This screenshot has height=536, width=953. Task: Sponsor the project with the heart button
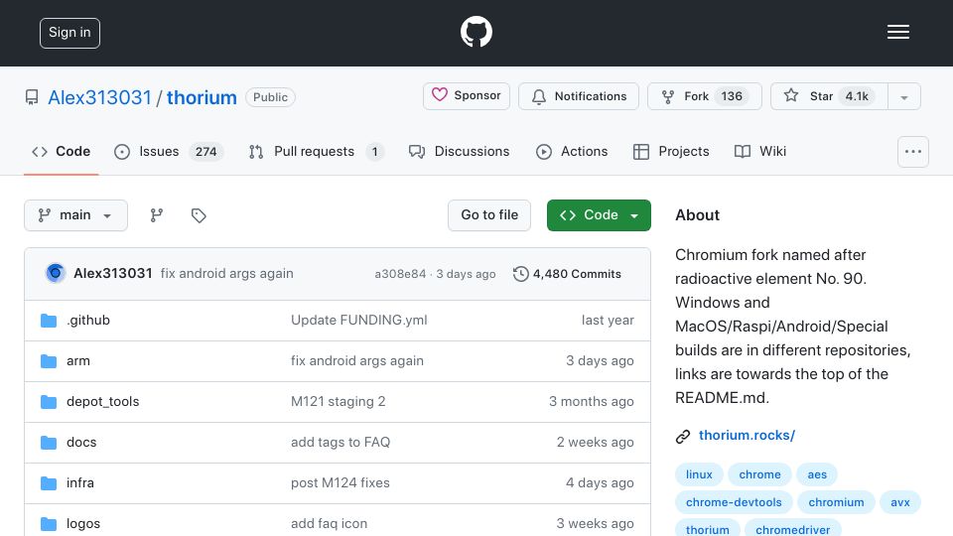[467, 96]
